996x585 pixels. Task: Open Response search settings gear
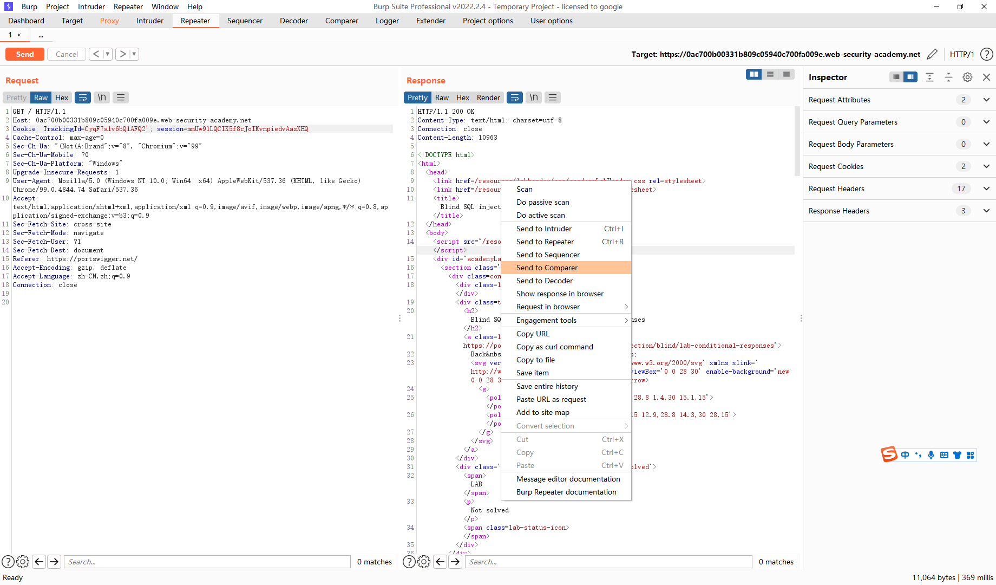click(x=424, y=562)
